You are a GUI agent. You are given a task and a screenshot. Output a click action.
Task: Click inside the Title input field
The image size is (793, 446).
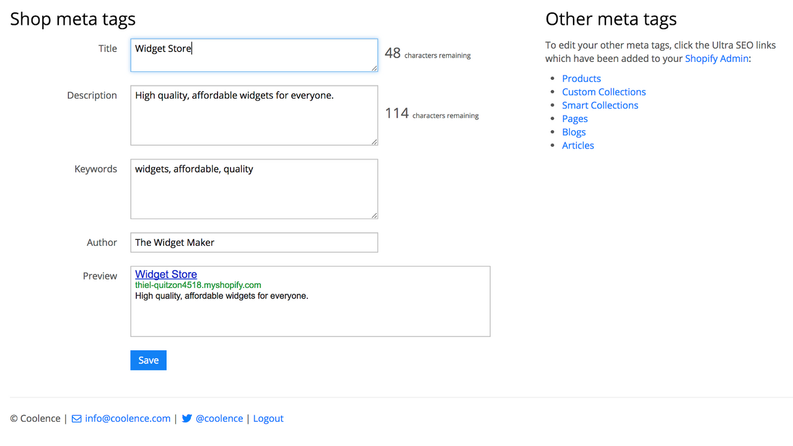(x=254, y=55)
